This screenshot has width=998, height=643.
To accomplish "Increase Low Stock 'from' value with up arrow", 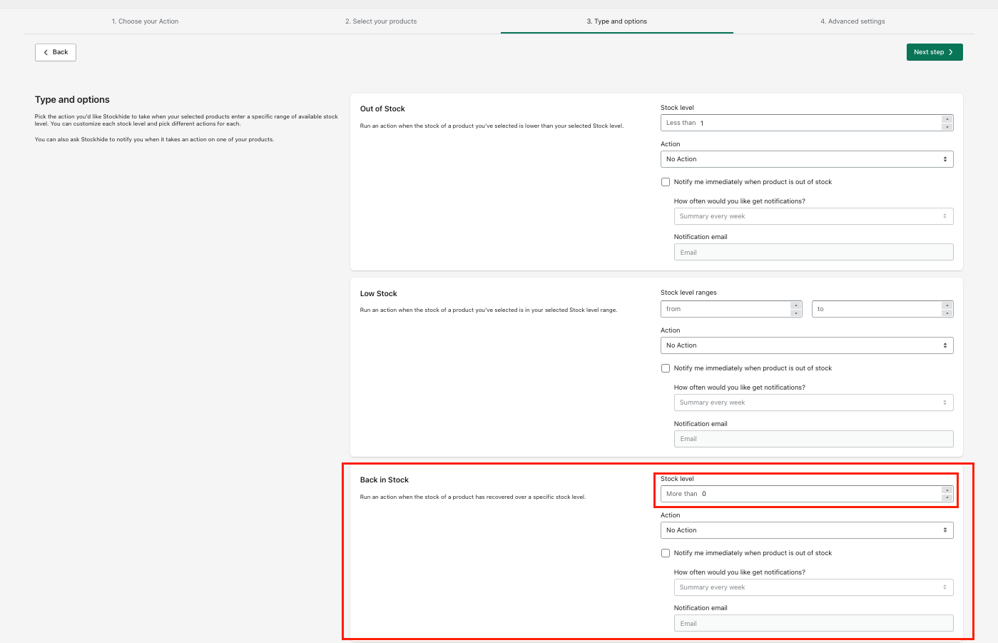I will (796, 305).
